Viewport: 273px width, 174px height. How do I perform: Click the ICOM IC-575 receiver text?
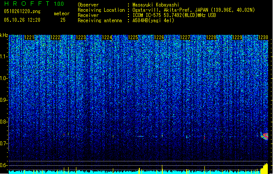coord(174,15)
